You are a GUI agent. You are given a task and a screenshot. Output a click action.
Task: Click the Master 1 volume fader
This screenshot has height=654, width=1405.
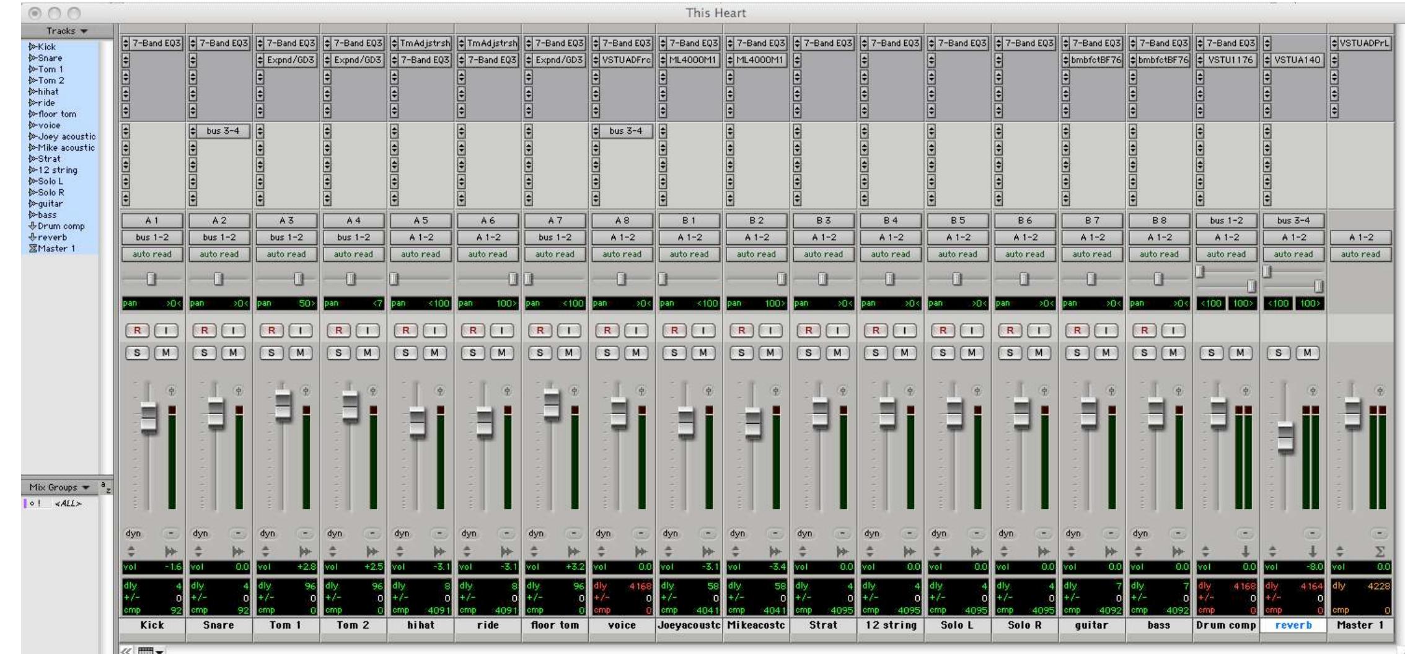point(1353,413)
